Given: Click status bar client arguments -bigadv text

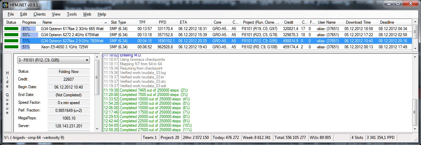Looking at the screenshot, I should pyautogui.click(x=33, y=138).
